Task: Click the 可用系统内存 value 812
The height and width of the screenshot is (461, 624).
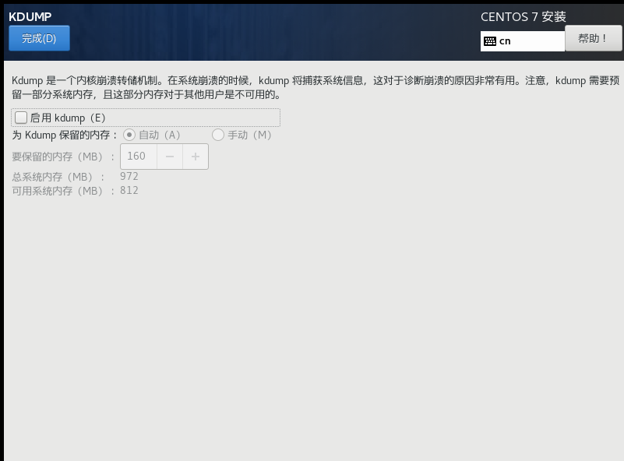Action: click(x=129, y=191)
